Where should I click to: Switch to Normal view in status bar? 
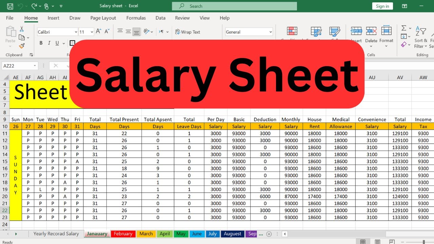point(363,242)
